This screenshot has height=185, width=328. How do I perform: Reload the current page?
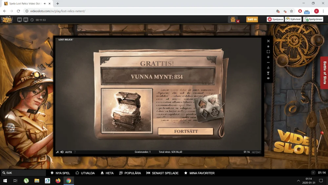[x=18, y=11]
